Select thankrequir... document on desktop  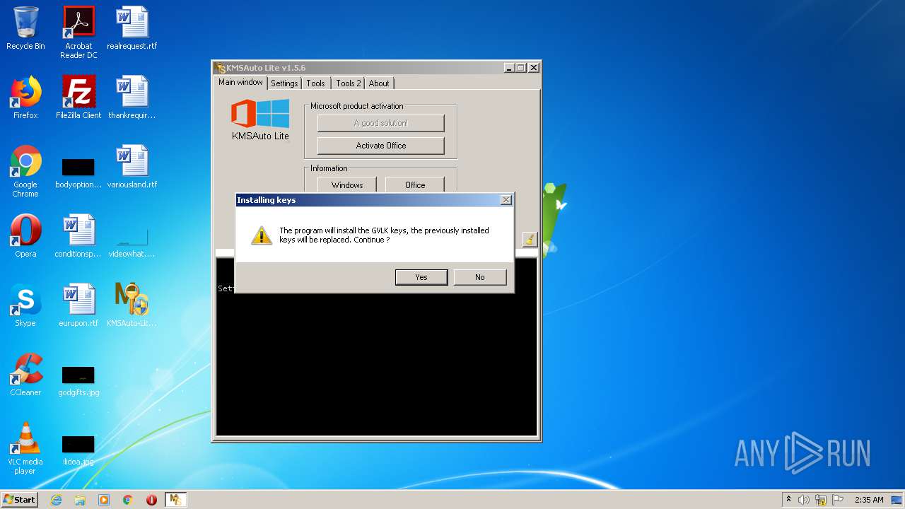pos(132,98)
